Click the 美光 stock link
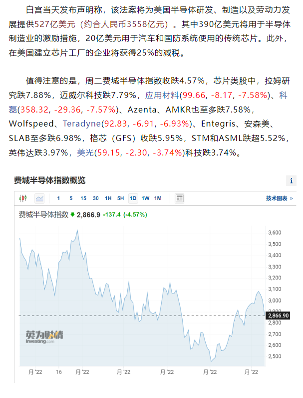The width and height of the screenshot is (303, 398). 85,152
